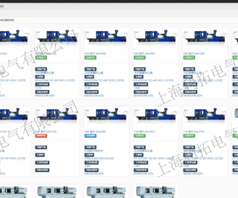Image resolution: width=238 pixels, height=198 pixels.
Task: Click the green status badge on 02# MA1200
Action: 41,57
